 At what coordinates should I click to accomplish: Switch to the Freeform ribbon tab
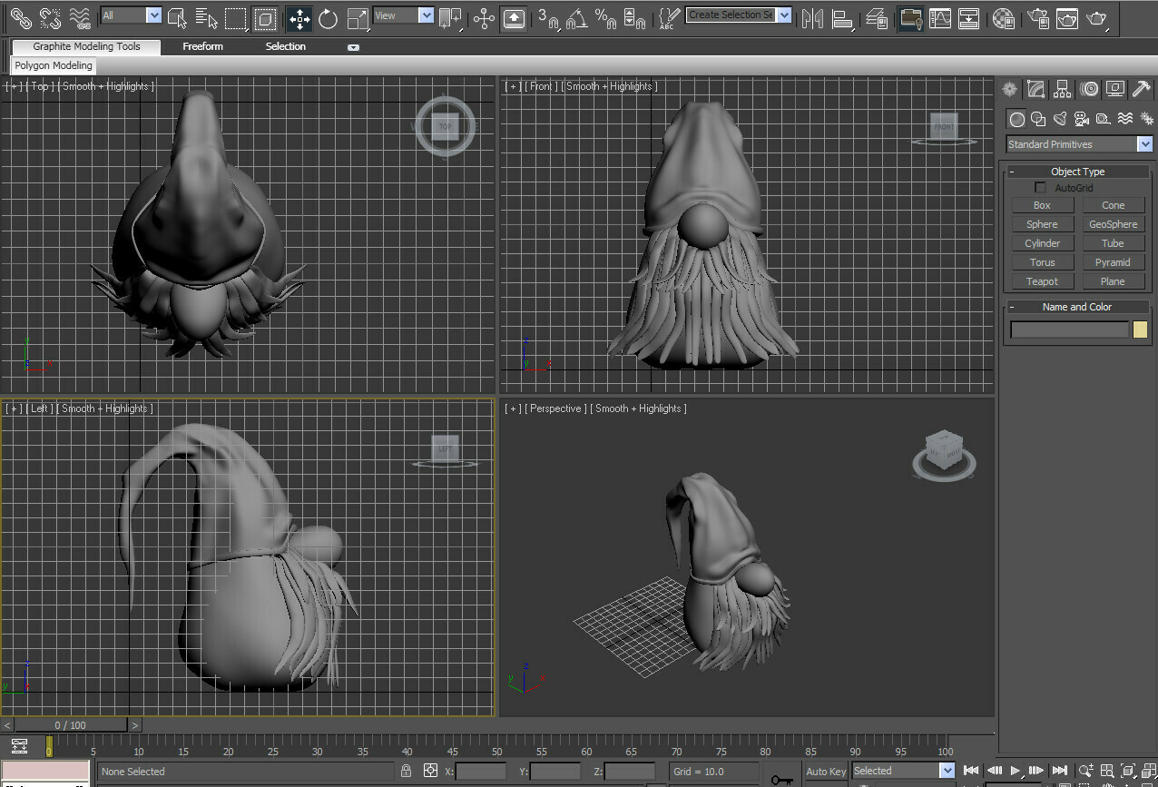point(202,45)
